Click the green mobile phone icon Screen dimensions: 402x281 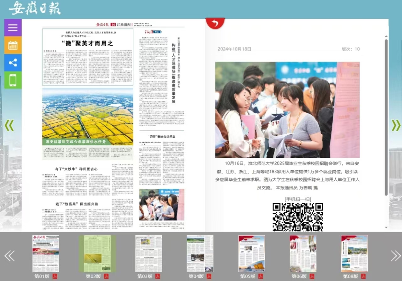13,80
